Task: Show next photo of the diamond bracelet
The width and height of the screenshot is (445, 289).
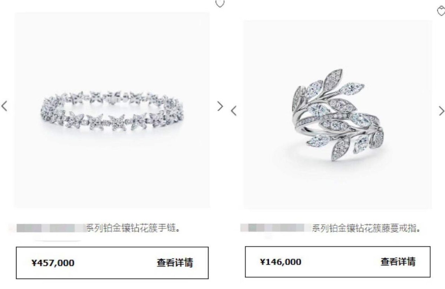Action: coord(220,106)
